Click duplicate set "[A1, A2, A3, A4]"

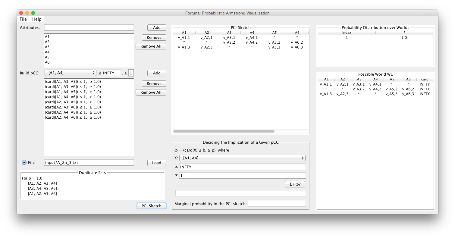[42, 183]
